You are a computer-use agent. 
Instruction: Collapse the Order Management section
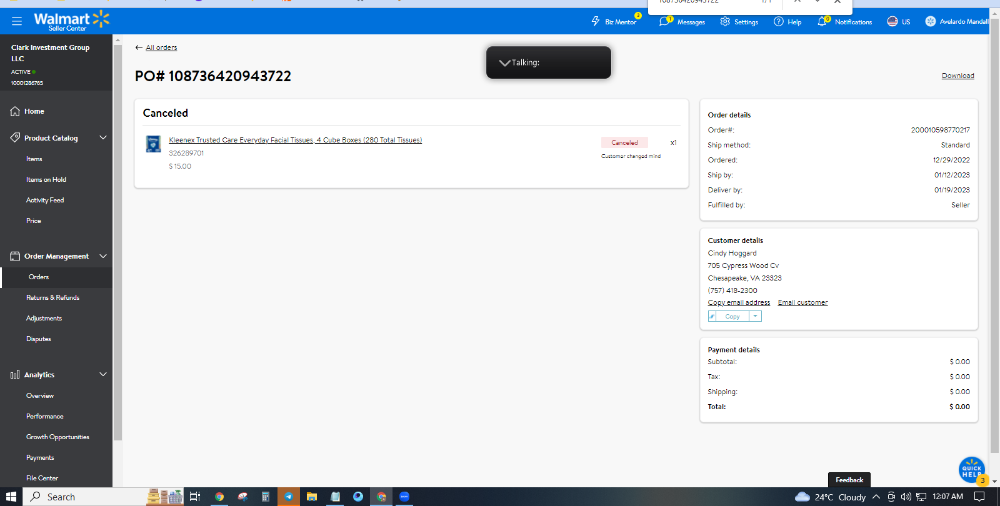click(x=103, y=256)
